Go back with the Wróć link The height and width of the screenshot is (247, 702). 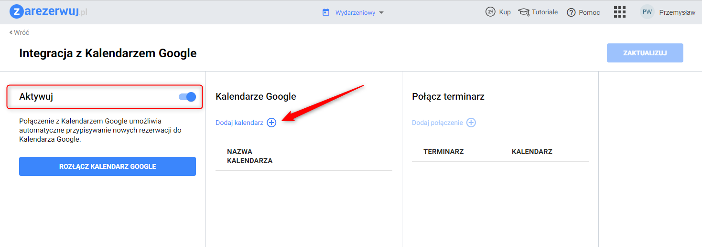(x=20, y=32)
